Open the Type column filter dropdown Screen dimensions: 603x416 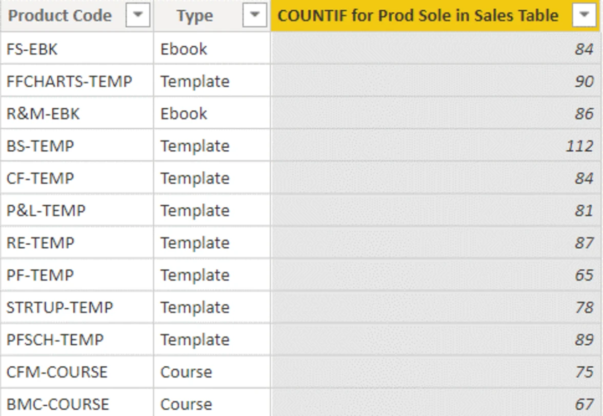(254, 16)
